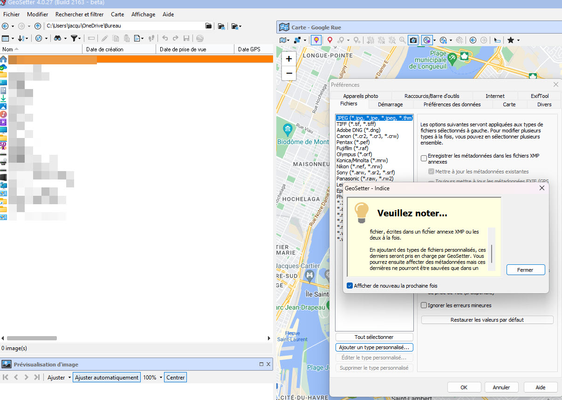Select 'Nikon (*.nef, *.nrw)' file type
The width and height of the screenshot is (562, 400).
(x=360, y=166)
